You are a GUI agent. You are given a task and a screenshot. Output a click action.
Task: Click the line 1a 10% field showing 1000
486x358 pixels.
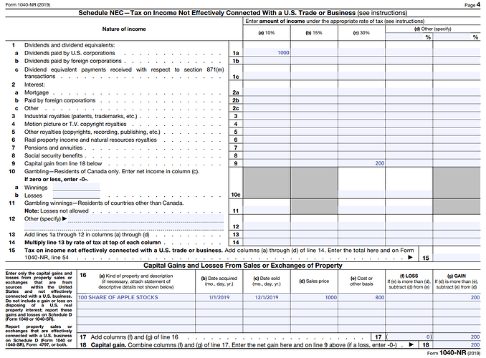click(x=267, y=53)
